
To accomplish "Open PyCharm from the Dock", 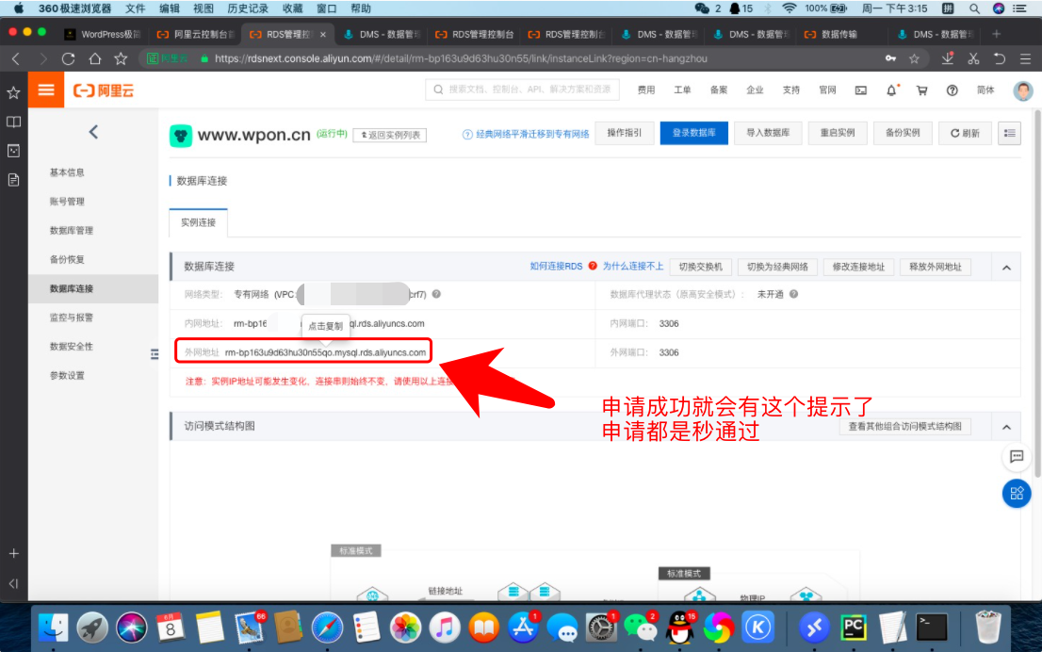I will [x=854, y=627].
